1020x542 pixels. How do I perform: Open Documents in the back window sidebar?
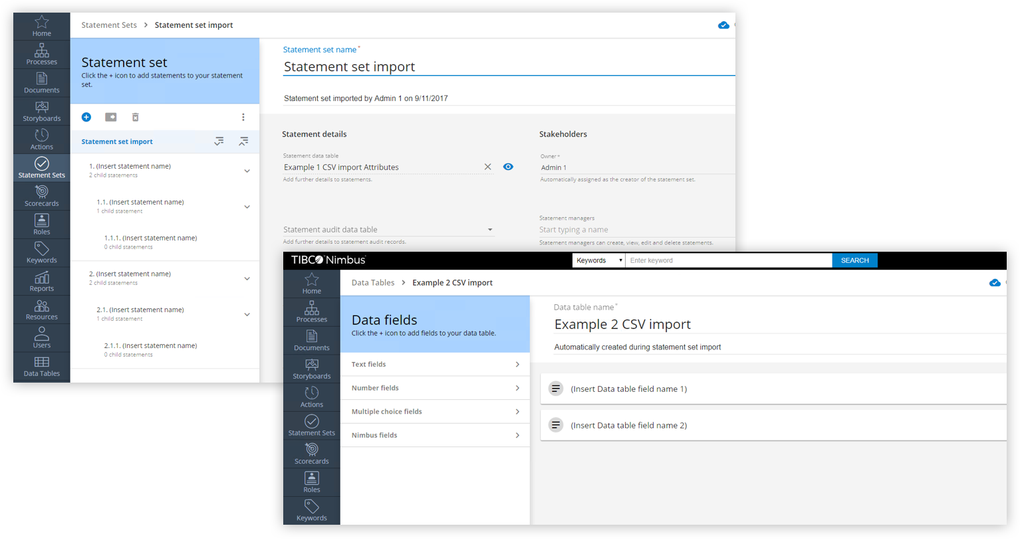click(41, 83)
